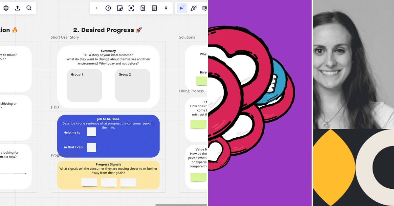Viewport: 394px width, 206px height.
Task: Open the search tool
Action: pyautogui.click(x=29, y=8)
